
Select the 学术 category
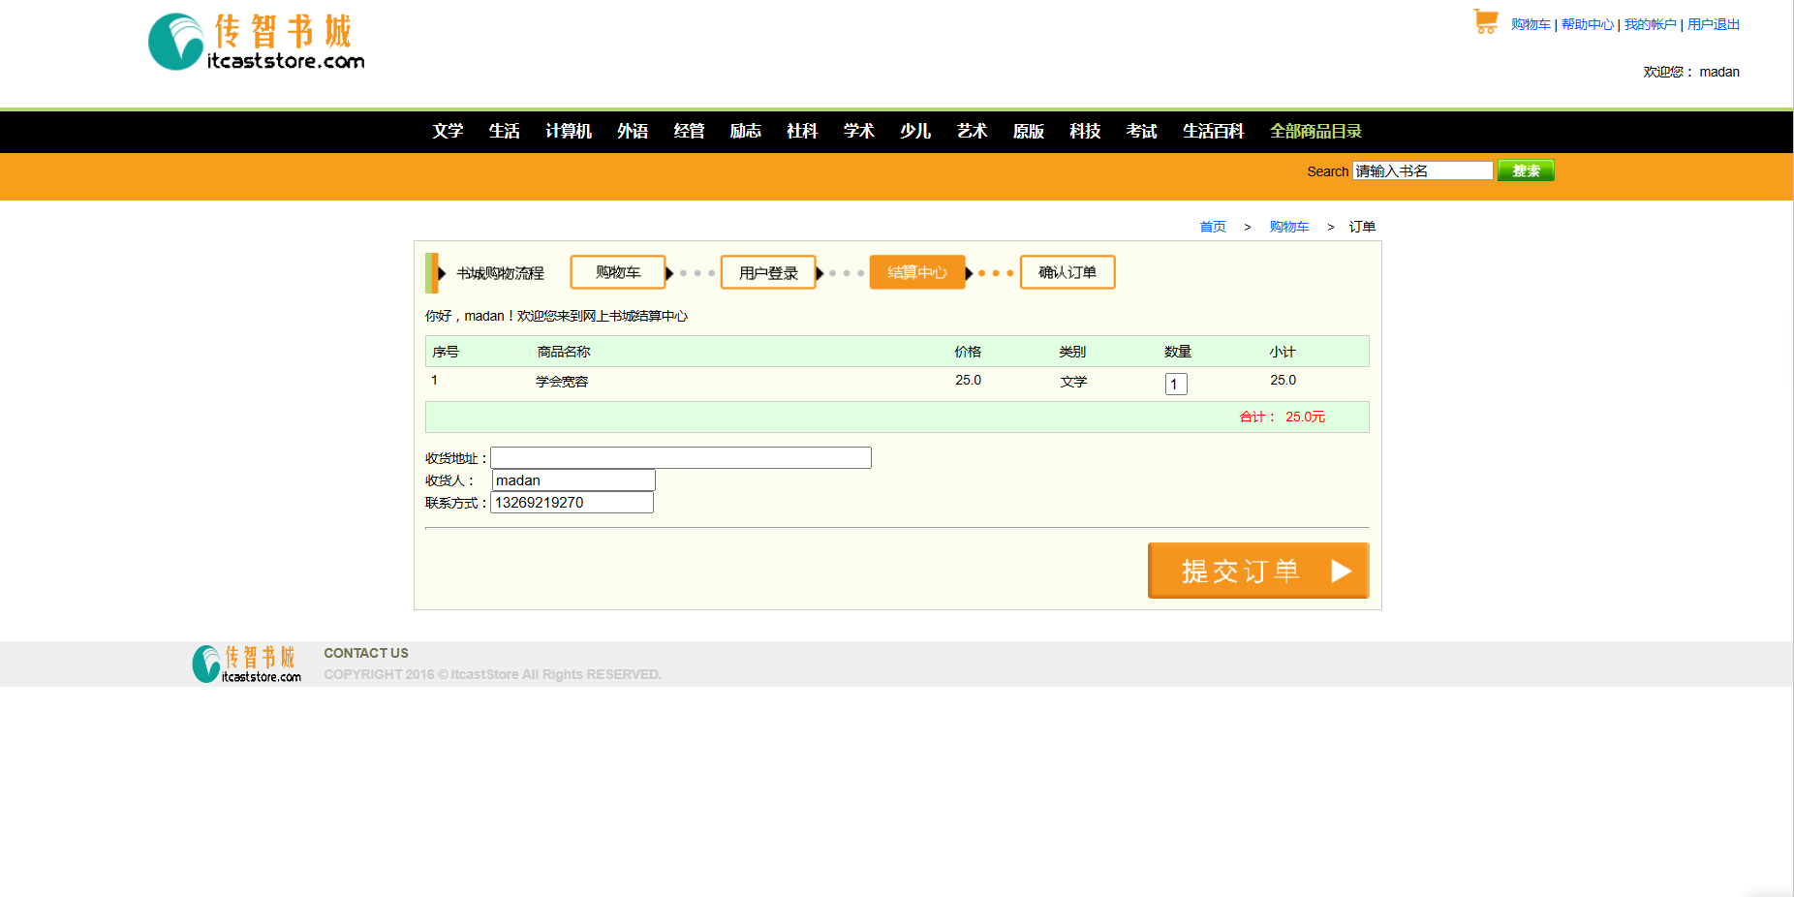[859, 131]
